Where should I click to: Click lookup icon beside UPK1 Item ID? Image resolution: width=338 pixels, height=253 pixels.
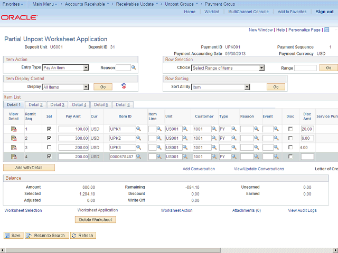click(x=138, y=129)
